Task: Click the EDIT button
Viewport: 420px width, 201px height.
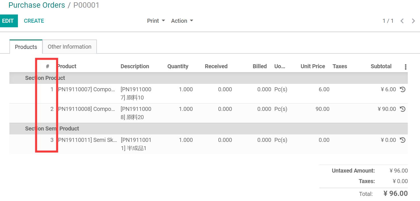Action: [9, 20]
